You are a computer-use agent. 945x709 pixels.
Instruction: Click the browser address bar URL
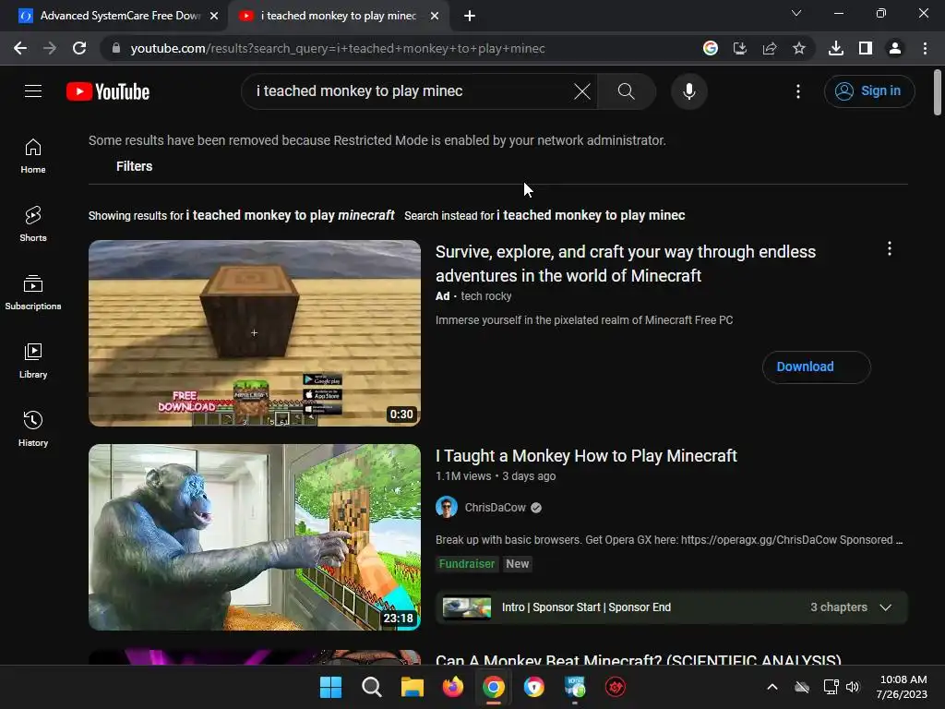pos(338,48)
